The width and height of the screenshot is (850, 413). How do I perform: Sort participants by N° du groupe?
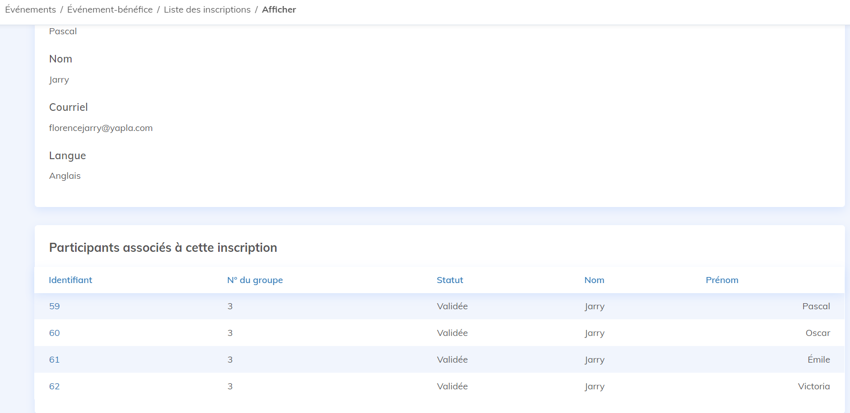[x=255, y=280]
